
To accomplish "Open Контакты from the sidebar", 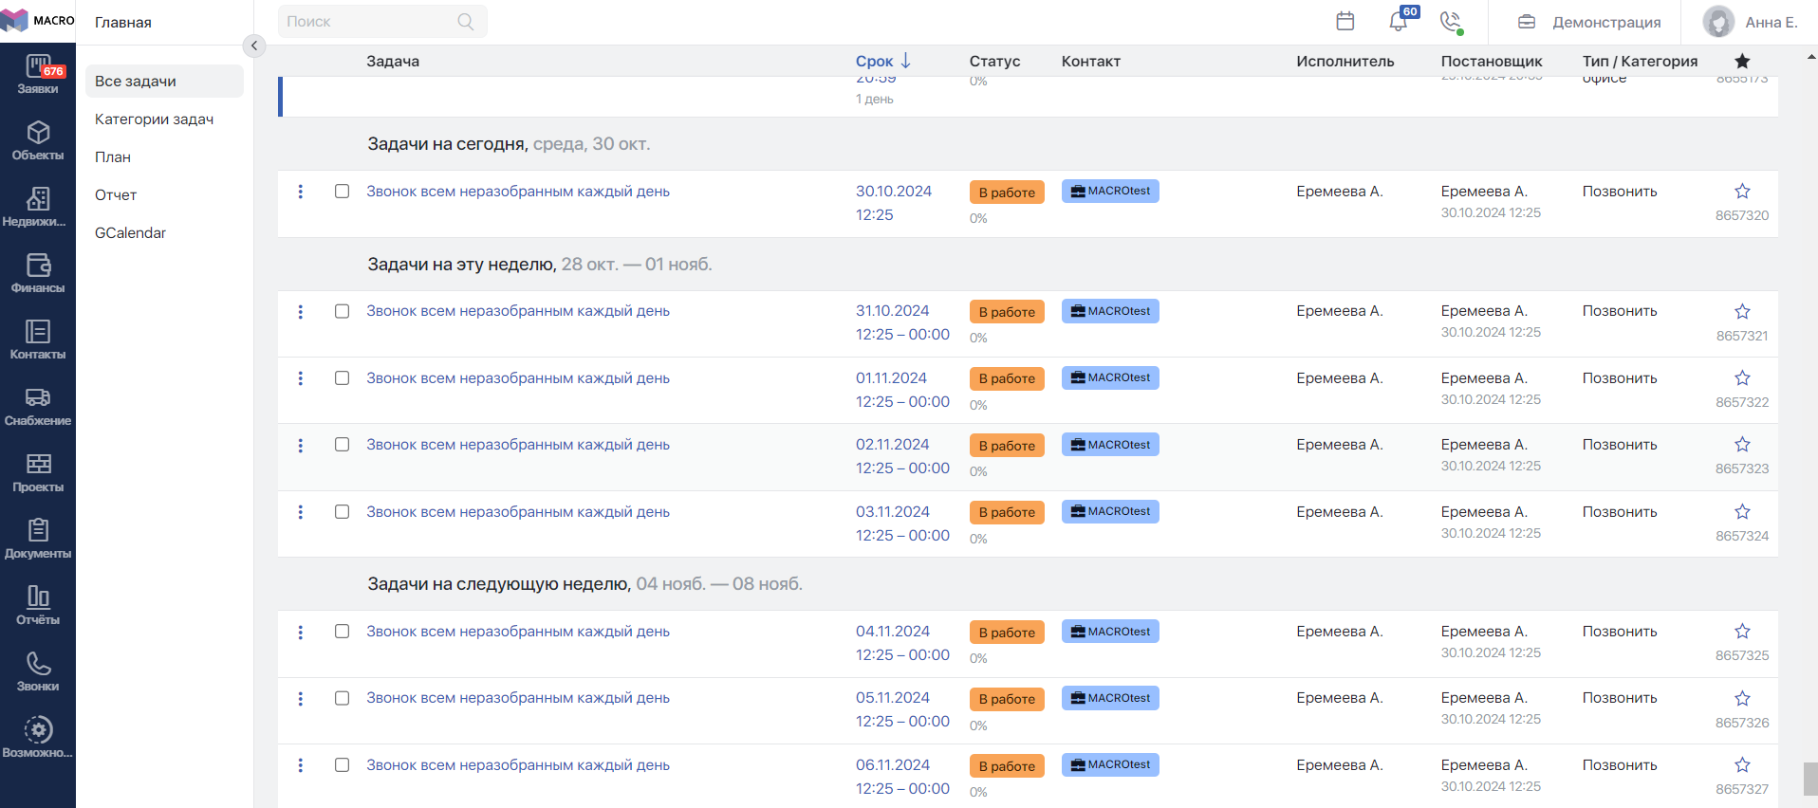I will click(38, 340).
